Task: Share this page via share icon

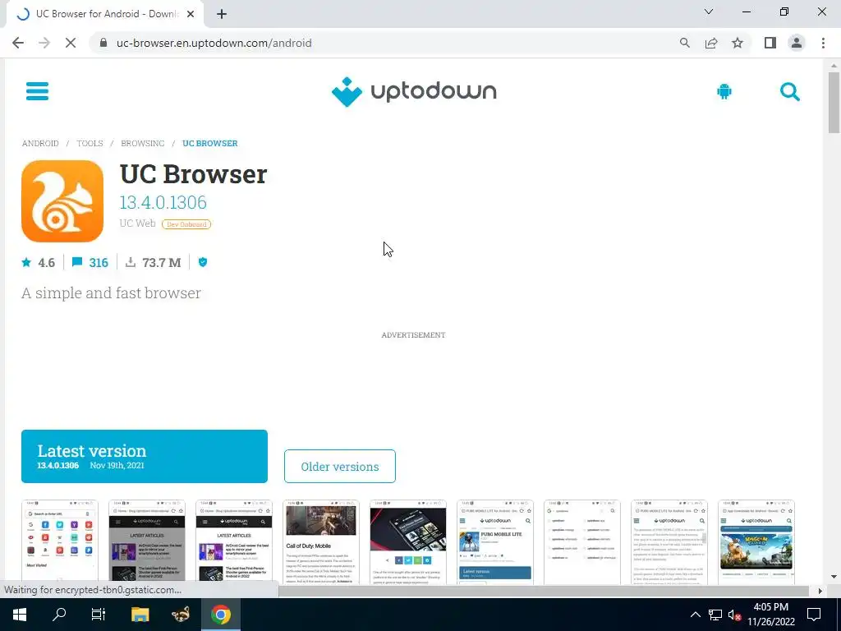Action: tap(711, 43)
